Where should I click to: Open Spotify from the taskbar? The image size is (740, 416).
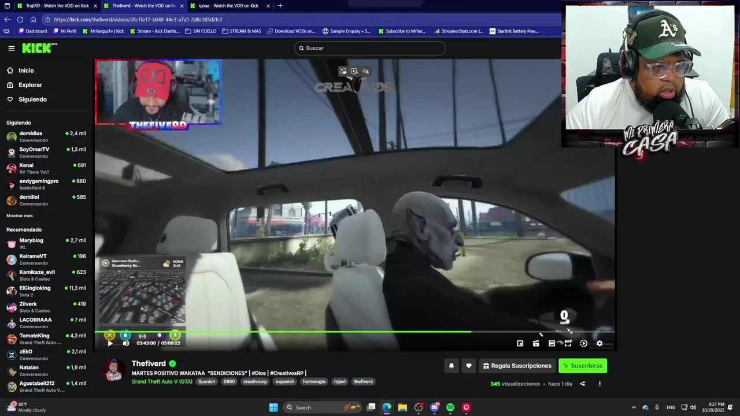[x=450, y=407]
